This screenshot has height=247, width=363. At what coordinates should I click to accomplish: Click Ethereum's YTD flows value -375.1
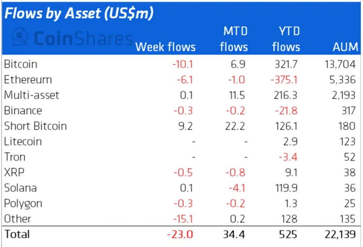click(284, 80)
